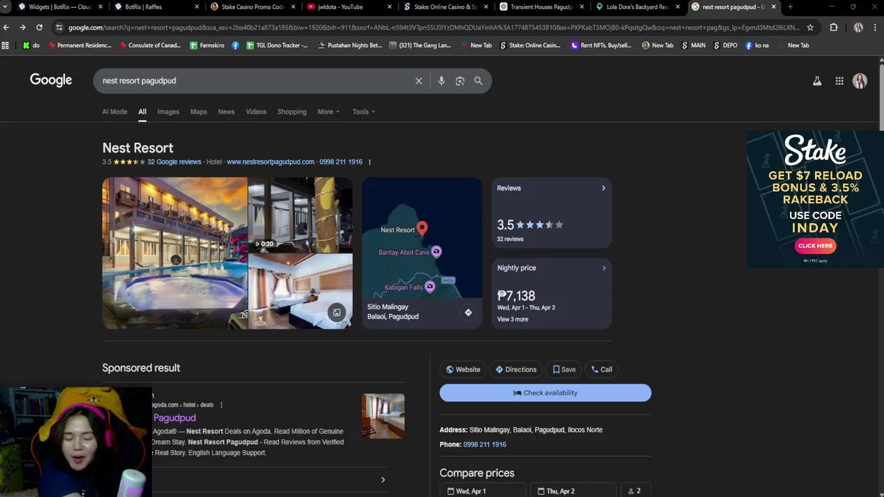The height and width of the screenshot is (497, 884).
Task: Click the Check availability button
Action: (546, 393)
